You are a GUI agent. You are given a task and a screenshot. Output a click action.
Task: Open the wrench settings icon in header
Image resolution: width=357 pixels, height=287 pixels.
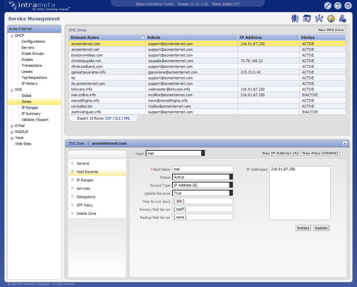(328, 5)
